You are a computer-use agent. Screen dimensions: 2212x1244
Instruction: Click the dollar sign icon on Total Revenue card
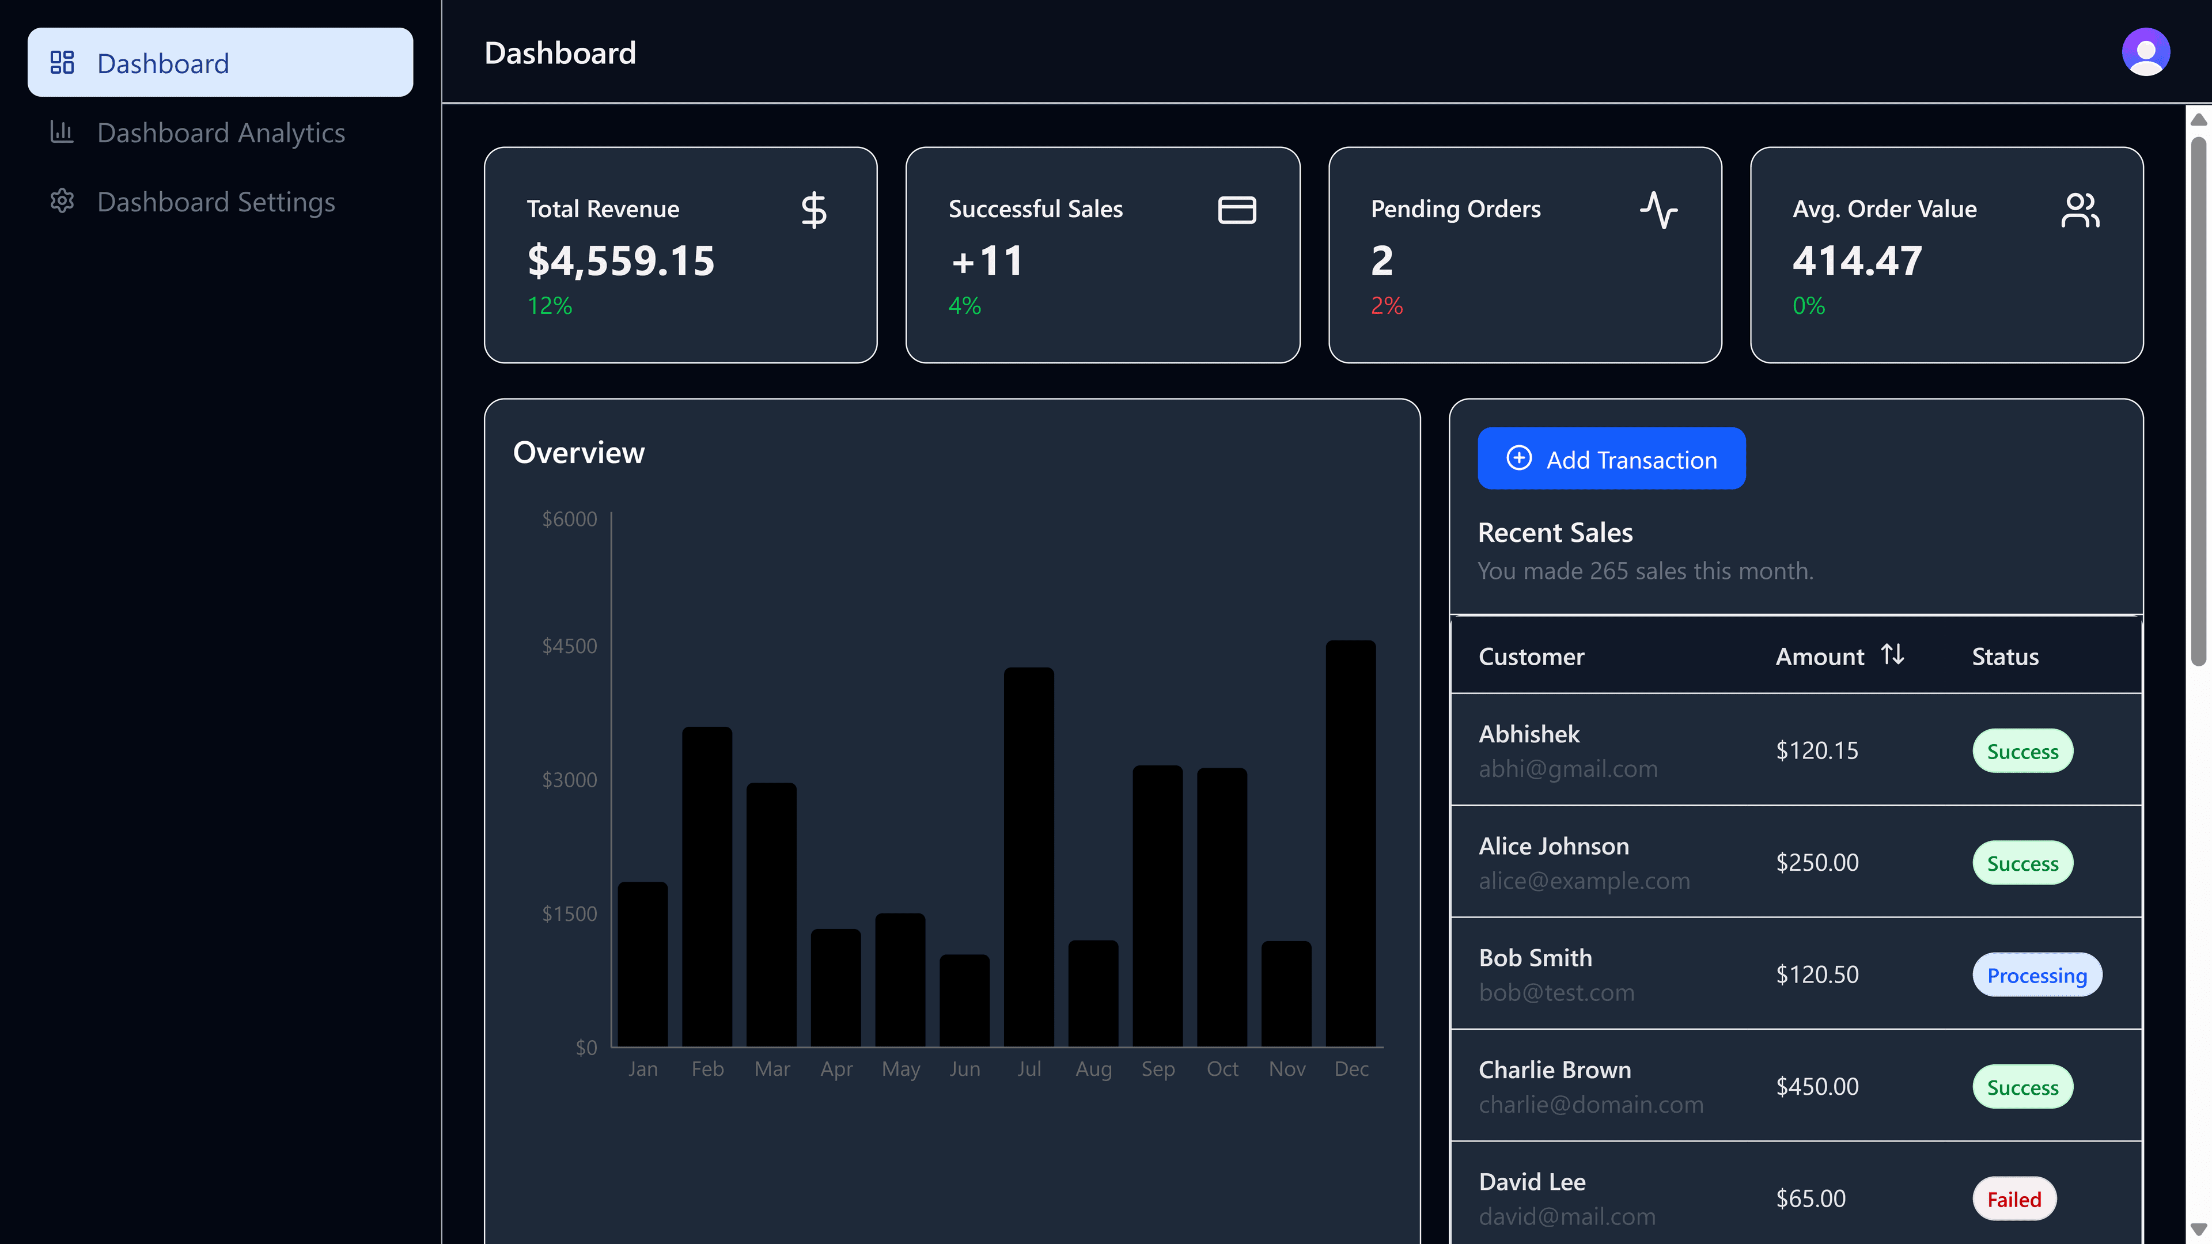[814, 210]
